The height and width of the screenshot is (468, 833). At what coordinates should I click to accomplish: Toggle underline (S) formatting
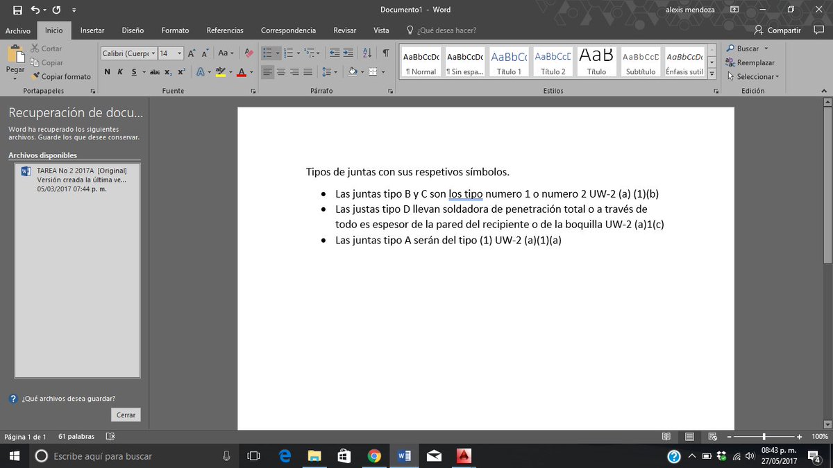coord(134,72)
